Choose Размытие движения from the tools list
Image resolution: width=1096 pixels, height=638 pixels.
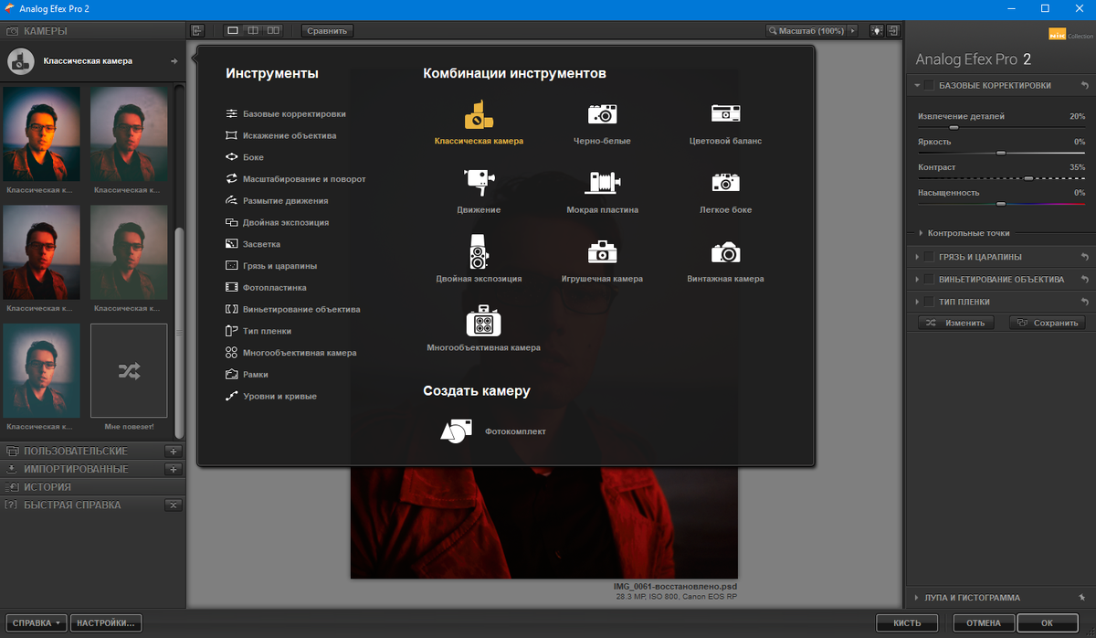277,200
